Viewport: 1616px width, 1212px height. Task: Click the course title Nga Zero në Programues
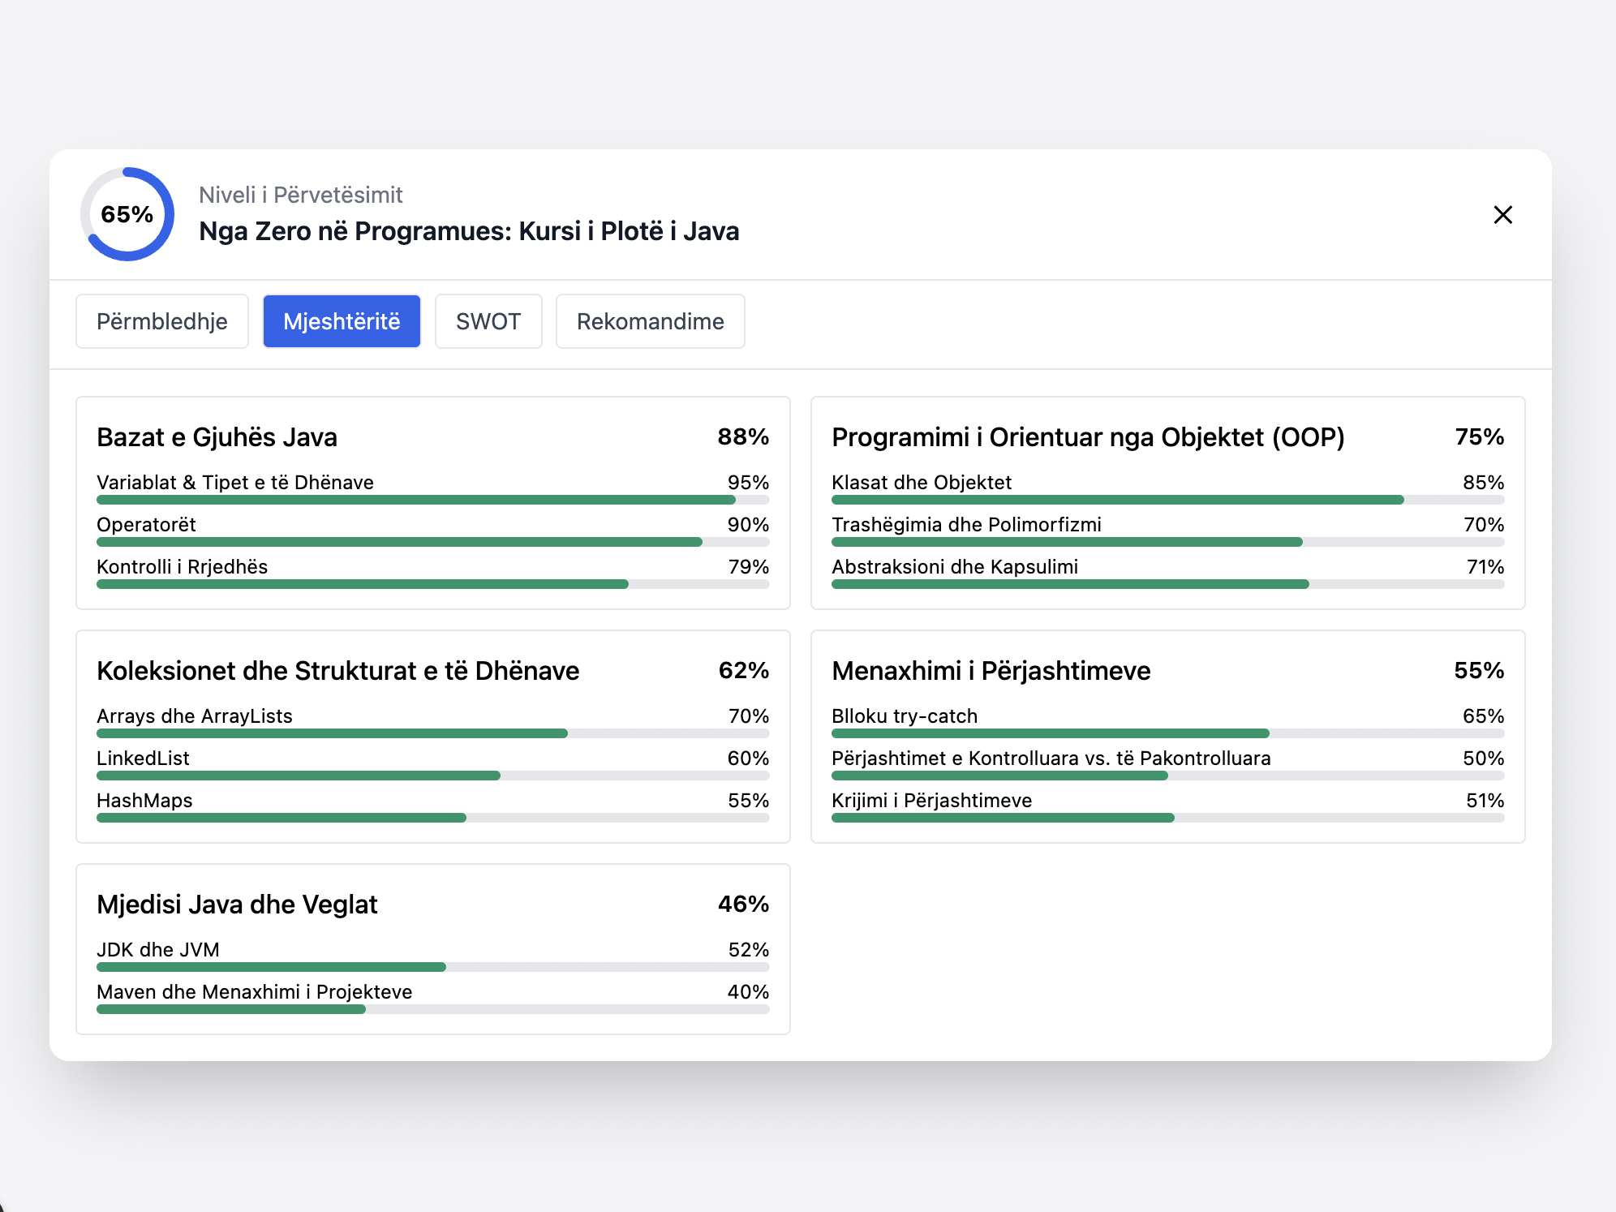(469, 231)
